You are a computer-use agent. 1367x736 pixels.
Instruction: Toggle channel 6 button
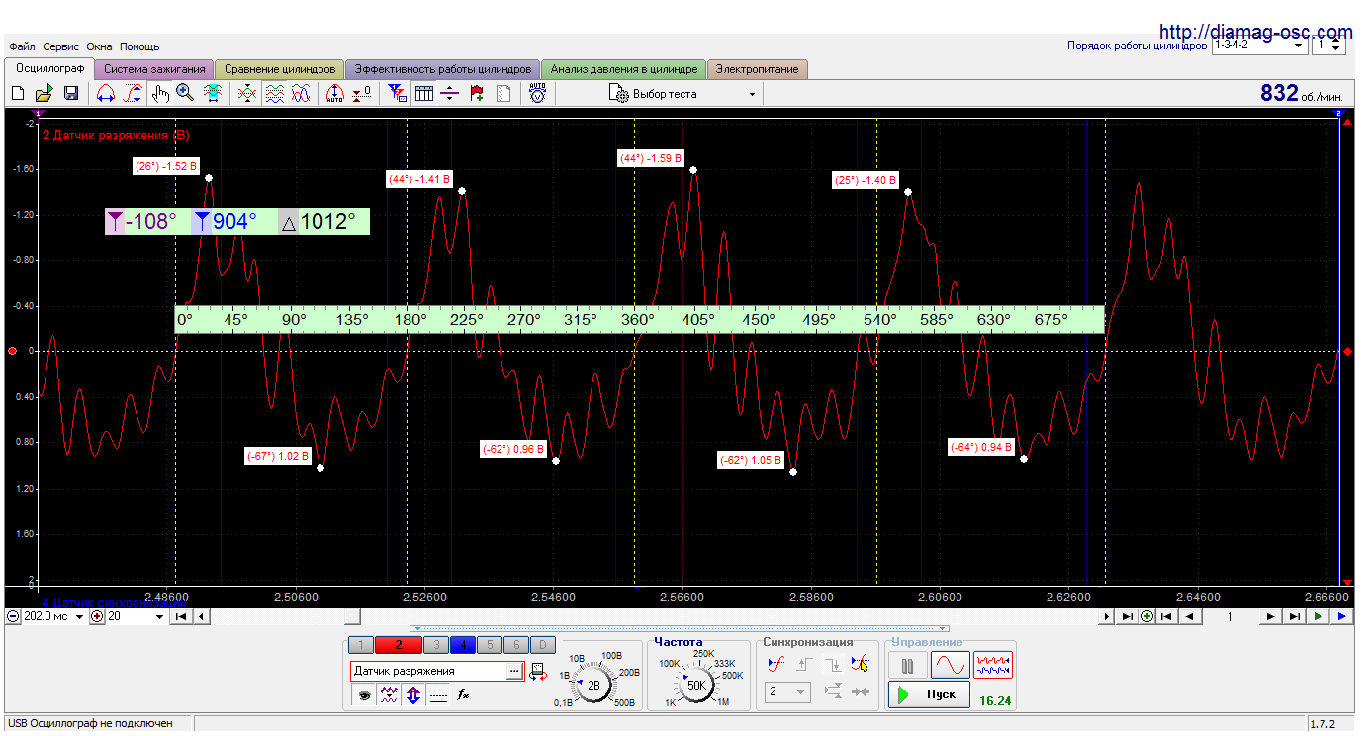515,645
